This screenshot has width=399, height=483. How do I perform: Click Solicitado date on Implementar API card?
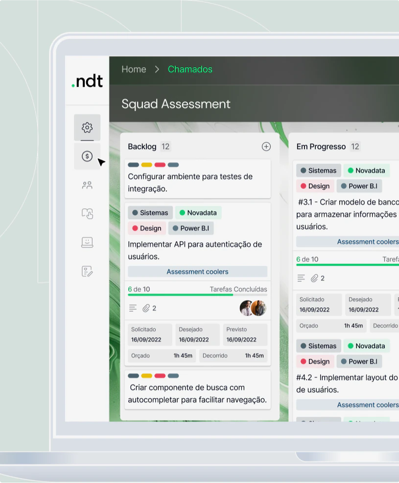pos(150,334)
